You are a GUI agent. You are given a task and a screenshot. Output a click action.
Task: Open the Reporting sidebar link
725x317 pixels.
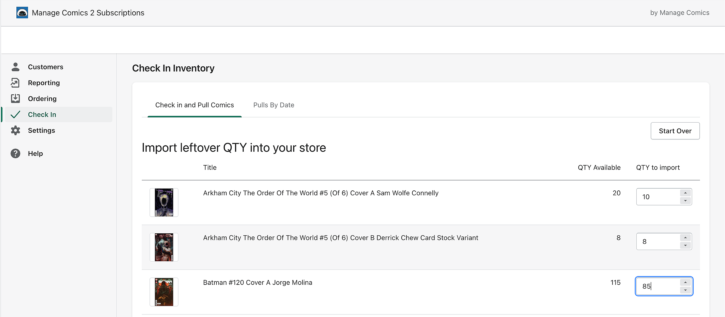coord(44,83)
